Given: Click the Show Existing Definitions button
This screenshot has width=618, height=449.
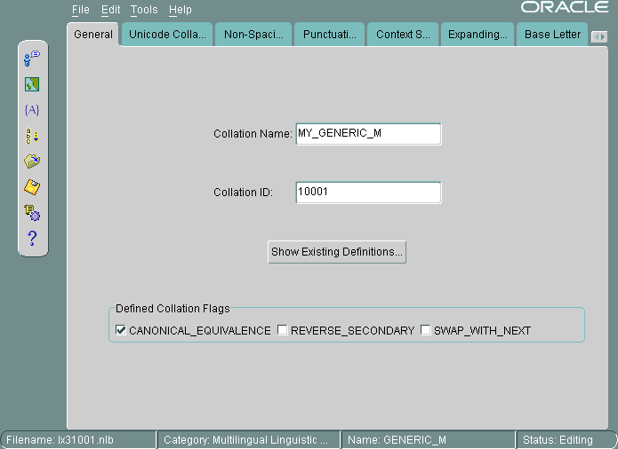Looking at the screenshot, I should (x=337, y=252).
